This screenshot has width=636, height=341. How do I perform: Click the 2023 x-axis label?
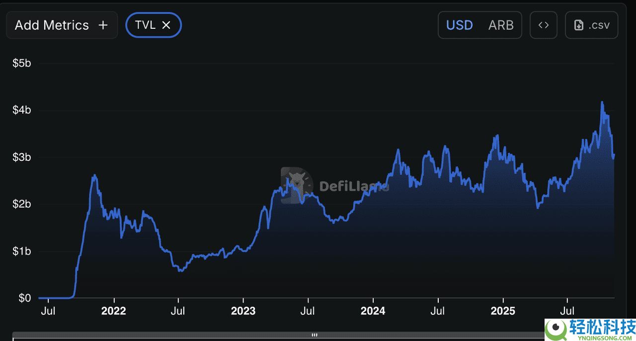(243, 311)
